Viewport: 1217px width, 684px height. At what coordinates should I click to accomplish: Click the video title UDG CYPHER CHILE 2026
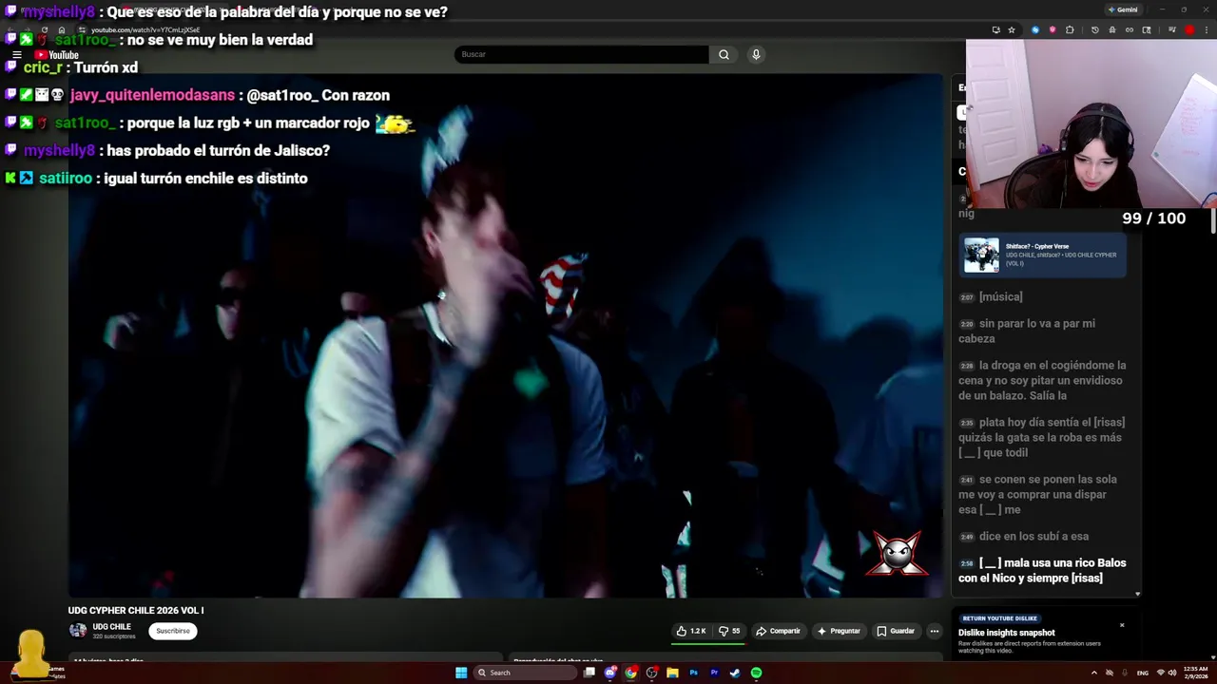point(136,610)
